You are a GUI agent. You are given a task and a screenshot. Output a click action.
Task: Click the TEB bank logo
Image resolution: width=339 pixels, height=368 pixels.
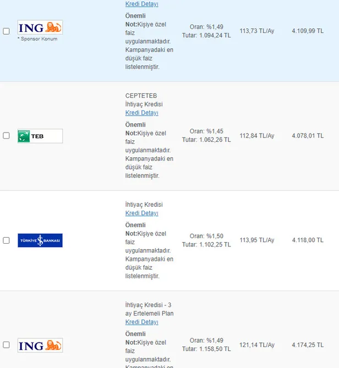[40, 136]
